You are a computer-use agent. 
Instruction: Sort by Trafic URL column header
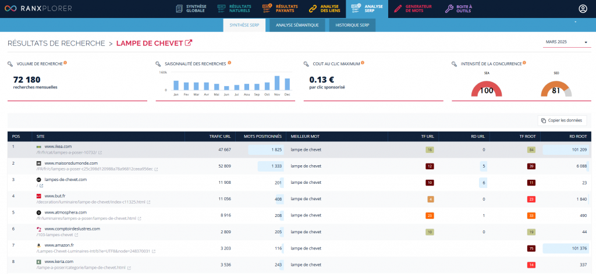[x=219, y=137]
